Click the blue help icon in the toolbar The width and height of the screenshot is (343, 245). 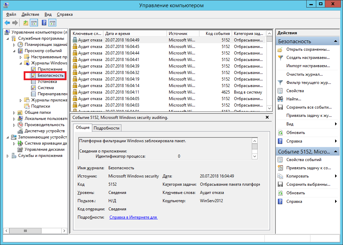coord(44,23)
